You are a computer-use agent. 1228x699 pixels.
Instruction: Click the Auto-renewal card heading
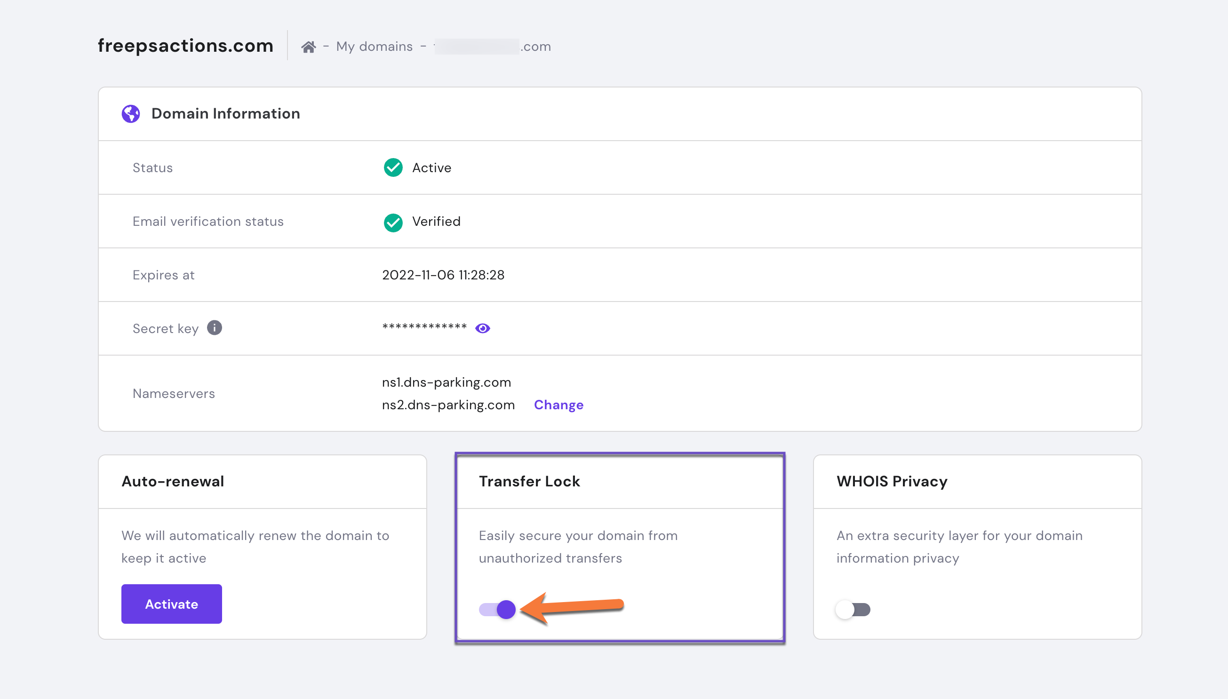tap(172, 481)
